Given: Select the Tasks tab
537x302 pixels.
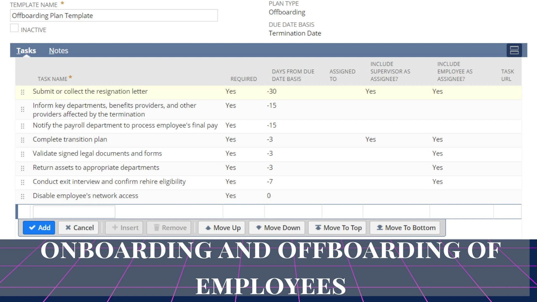Looking at the screenshot, I should [26, 51].
